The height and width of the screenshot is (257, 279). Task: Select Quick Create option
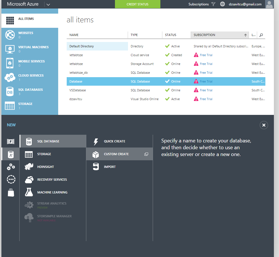point(119,141)
